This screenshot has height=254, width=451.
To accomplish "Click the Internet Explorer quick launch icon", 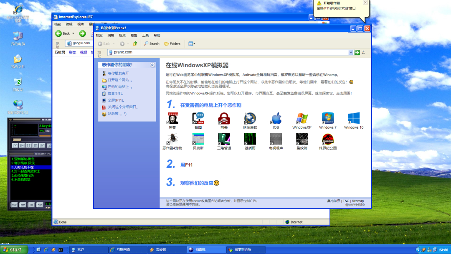I will coord(46,250).
